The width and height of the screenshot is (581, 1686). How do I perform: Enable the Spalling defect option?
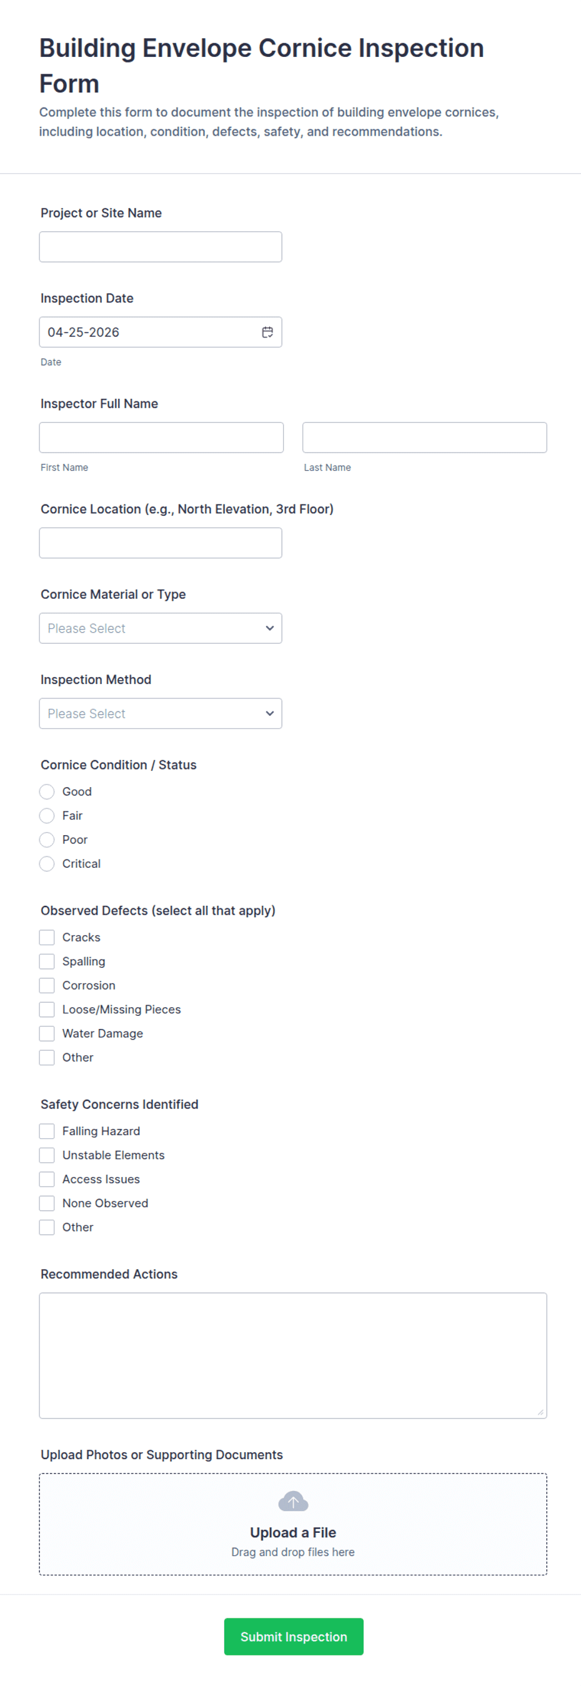coord(46,961)
